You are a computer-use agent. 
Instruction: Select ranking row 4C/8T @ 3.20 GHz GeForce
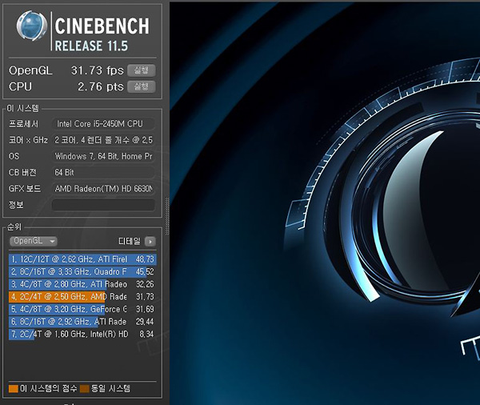82,309
